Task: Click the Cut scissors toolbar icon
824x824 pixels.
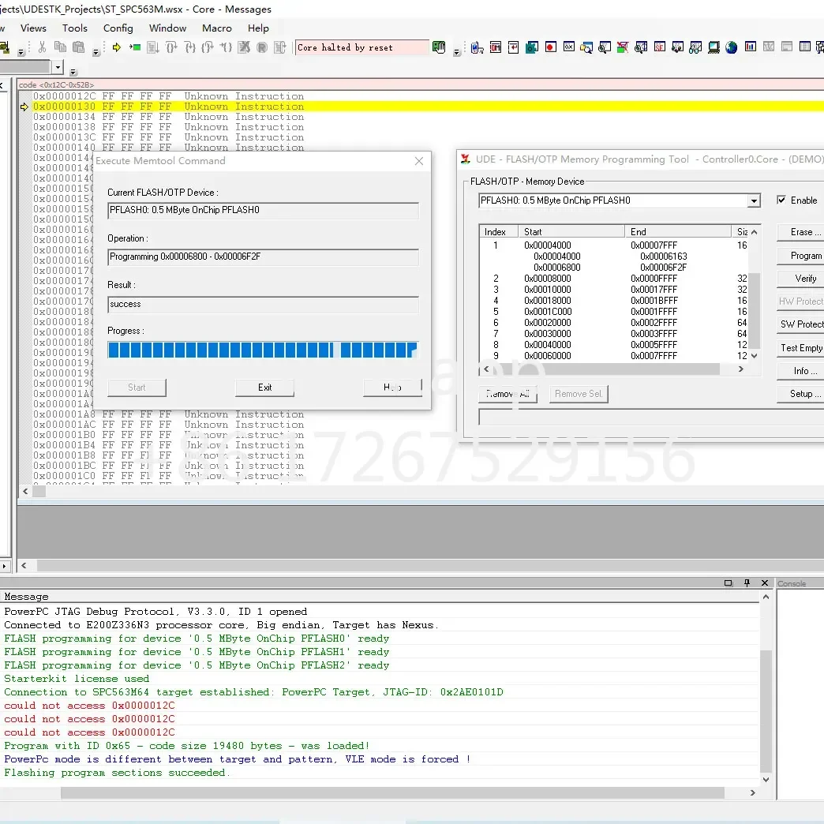Action: 42,48
